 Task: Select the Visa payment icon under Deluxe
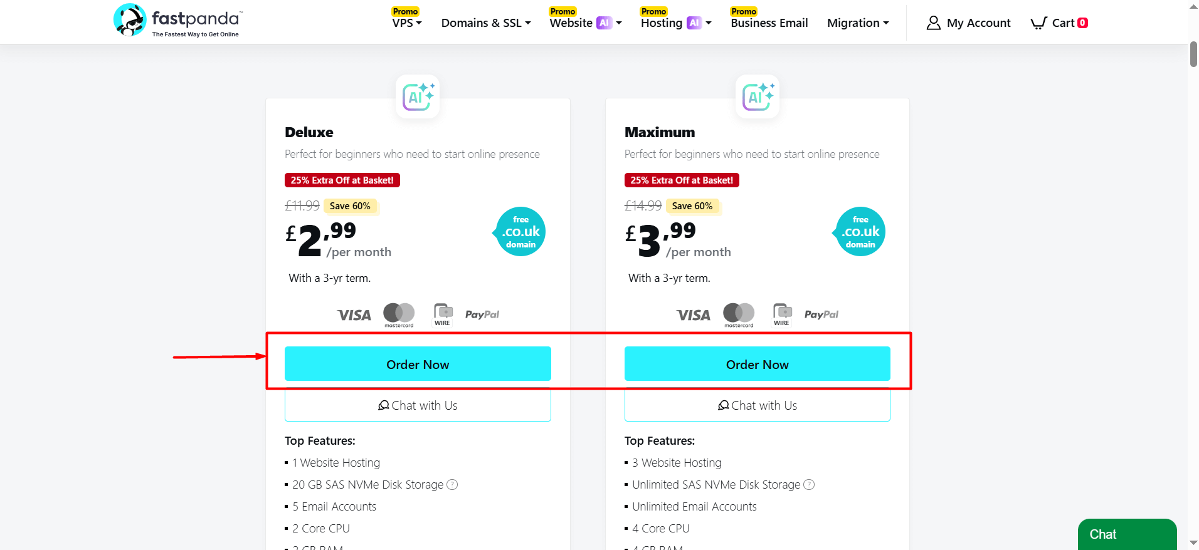pos(353,314)
